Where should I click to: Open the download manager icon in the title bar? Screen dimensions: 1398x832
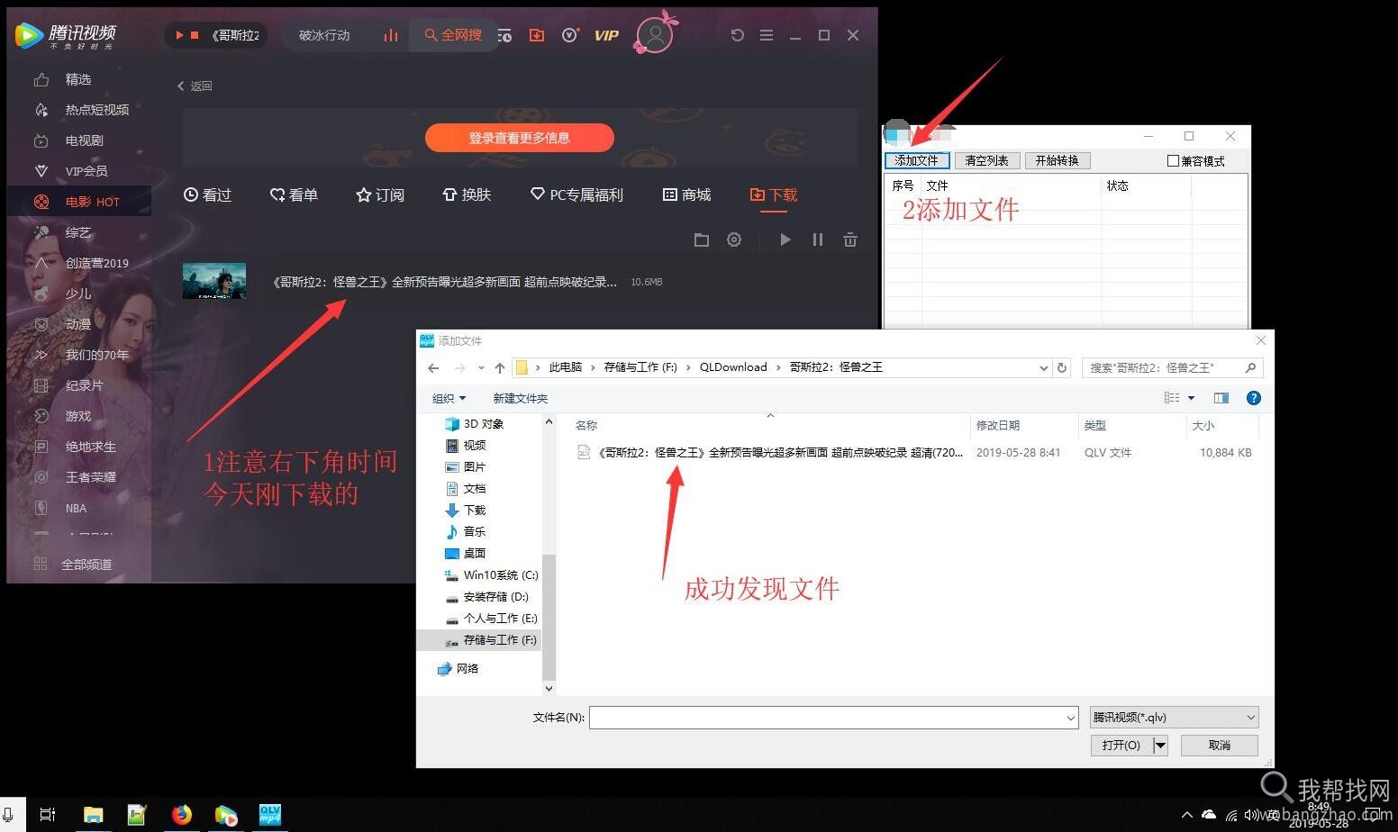click(x=537, y=35)
